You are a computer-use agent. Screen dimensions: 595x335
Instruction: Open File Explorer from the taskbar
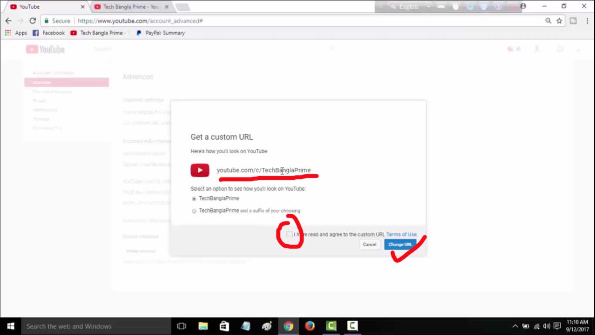pyautogui.click(x=203, y=326)
